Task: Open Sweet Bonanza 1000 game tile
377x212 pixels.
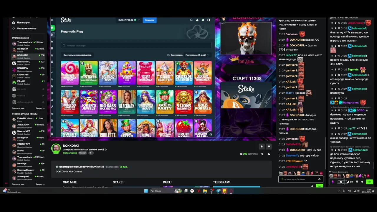Action: pyautogui.click(x=70, y=73)
